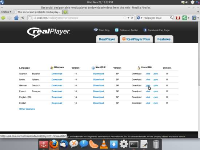Open the home page icon in toolbar
The height and width of the screenshot is (150, 200).
[x=16, y=18]
